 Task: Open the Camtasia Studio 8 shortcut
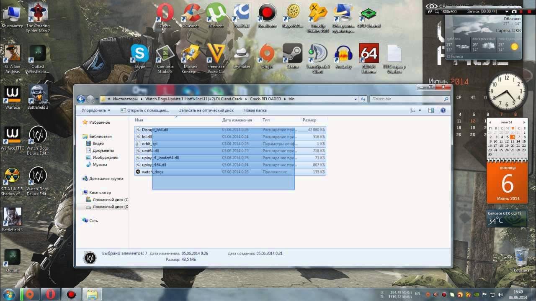(165, 59)
